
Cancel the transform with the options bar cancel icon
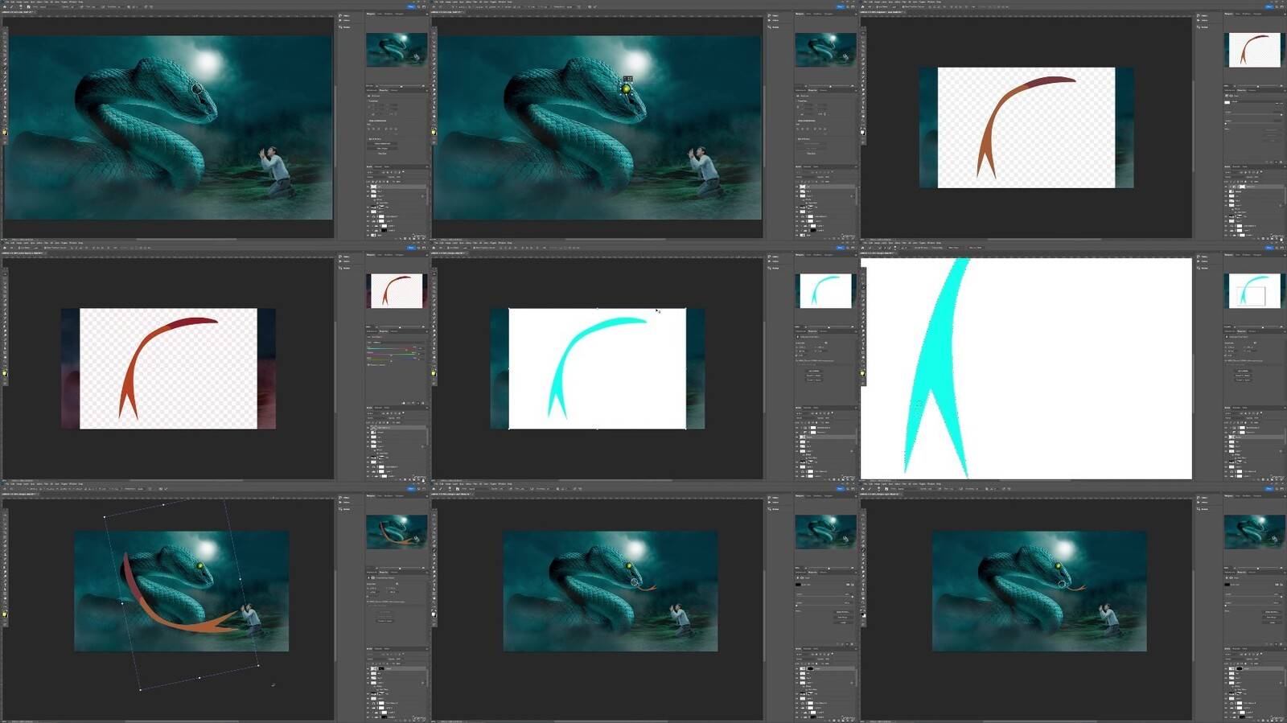tap(160, 488)
